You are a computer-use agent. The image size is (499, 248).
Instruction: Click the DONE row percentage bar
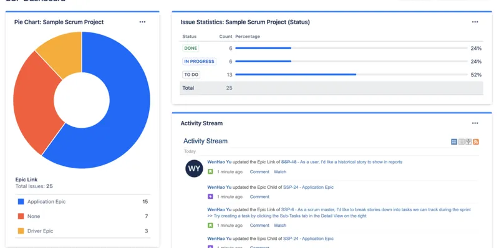tap(351, 49)
